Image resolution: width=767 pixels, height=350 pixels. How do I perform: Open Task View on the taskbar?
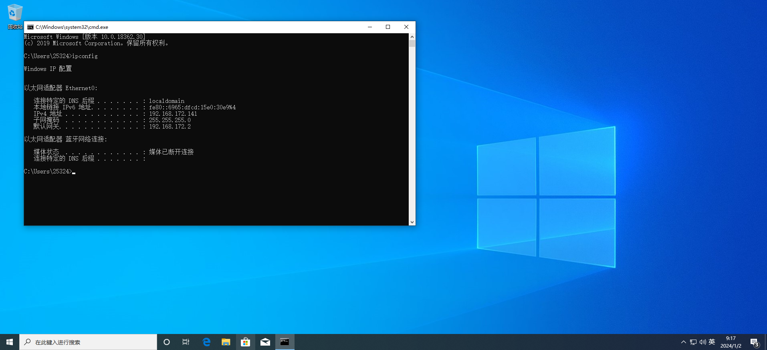[x=186, y=342]
